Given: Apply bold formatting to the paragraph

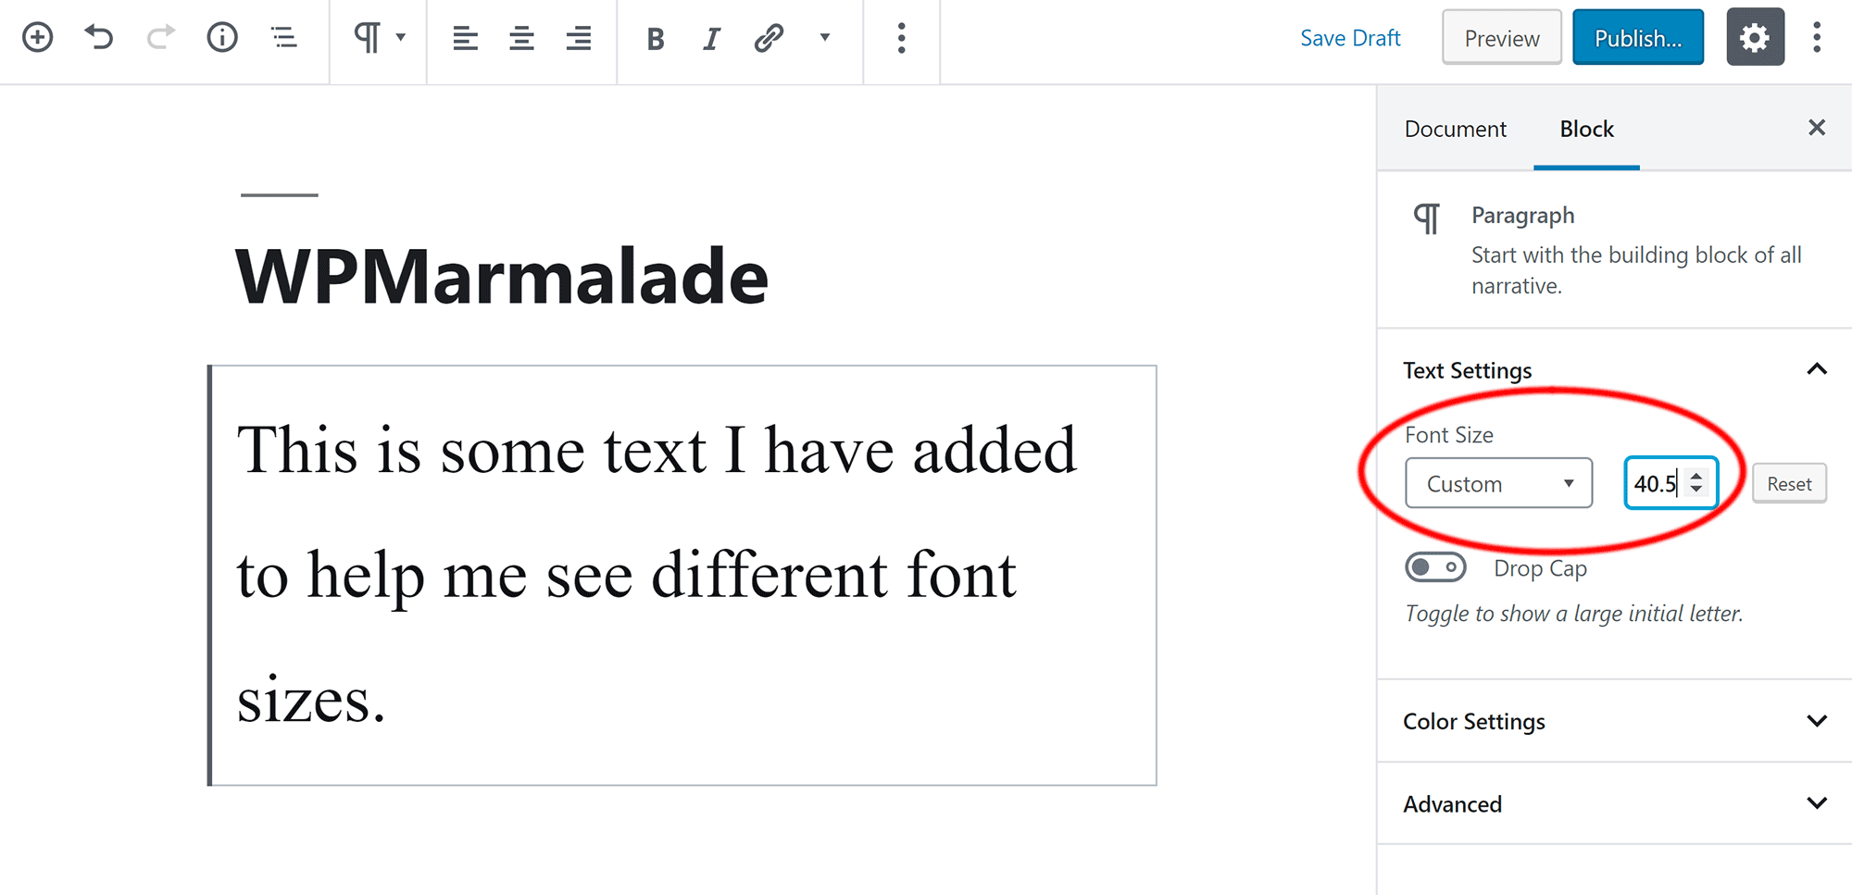Looking at the screenshot, I should click(655, 39).
